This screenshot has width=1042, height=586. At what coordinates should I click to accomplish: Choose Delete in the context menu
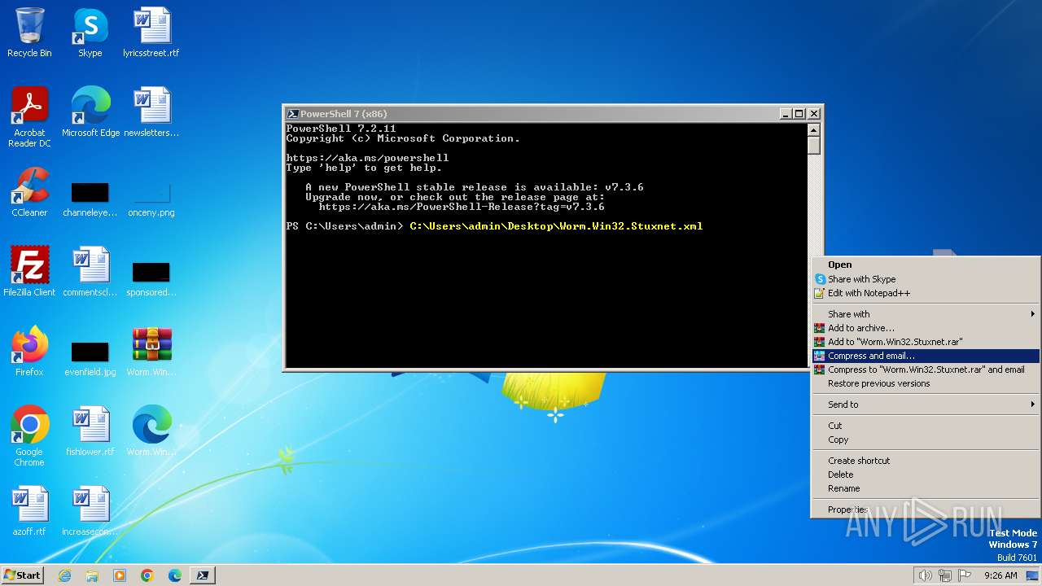(x=925, y=474)
